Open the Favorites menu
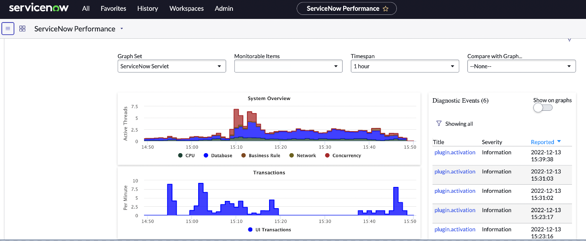 (113, 9)
